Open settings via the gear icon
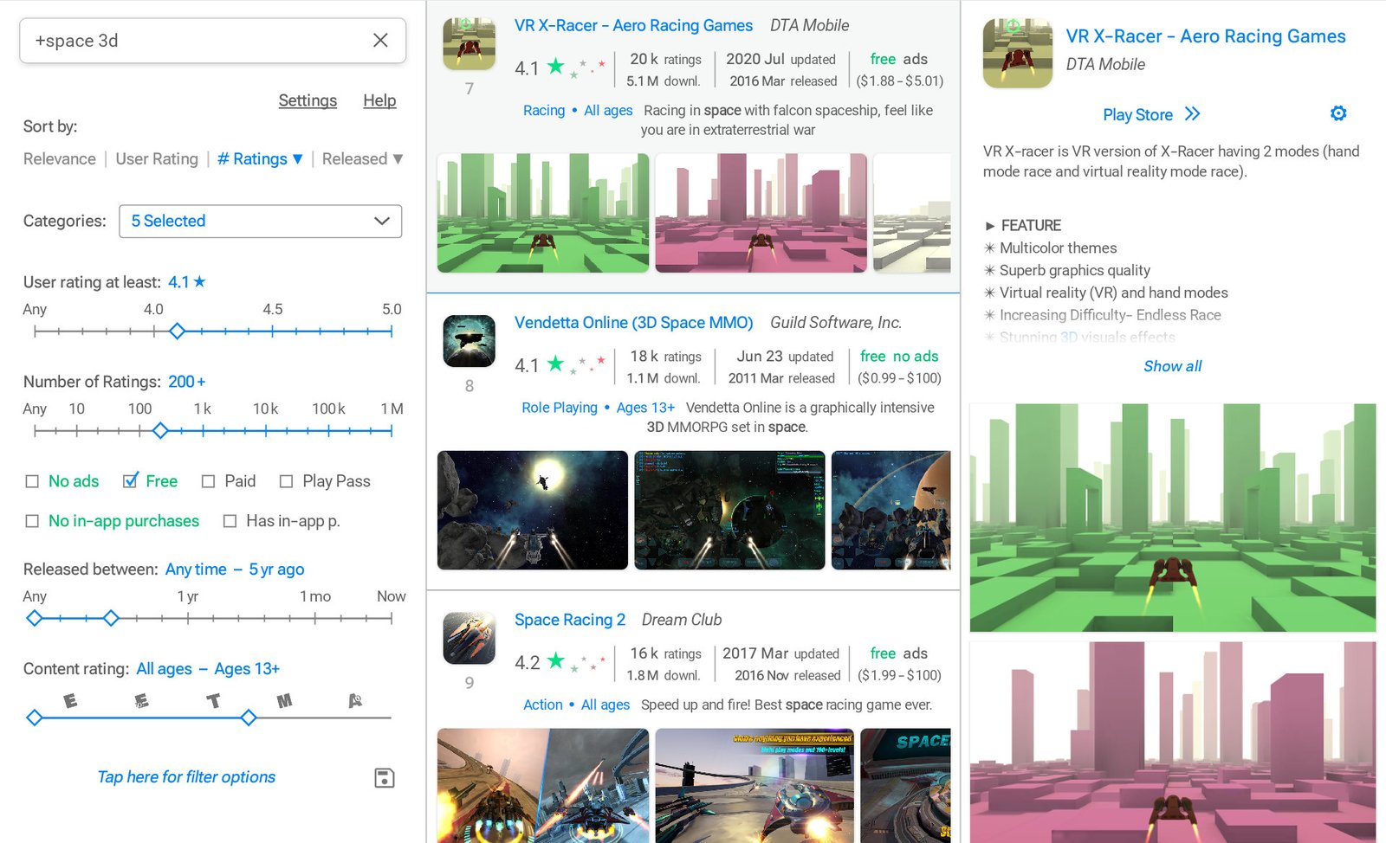The width and height of the screenshot is (1386, 843). pos(1338,113)
